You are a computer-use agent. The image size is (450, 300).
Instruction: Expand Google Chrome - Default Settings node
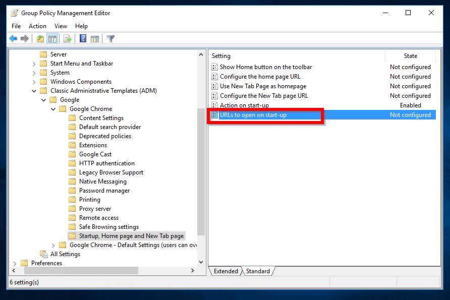coord(53,245)
